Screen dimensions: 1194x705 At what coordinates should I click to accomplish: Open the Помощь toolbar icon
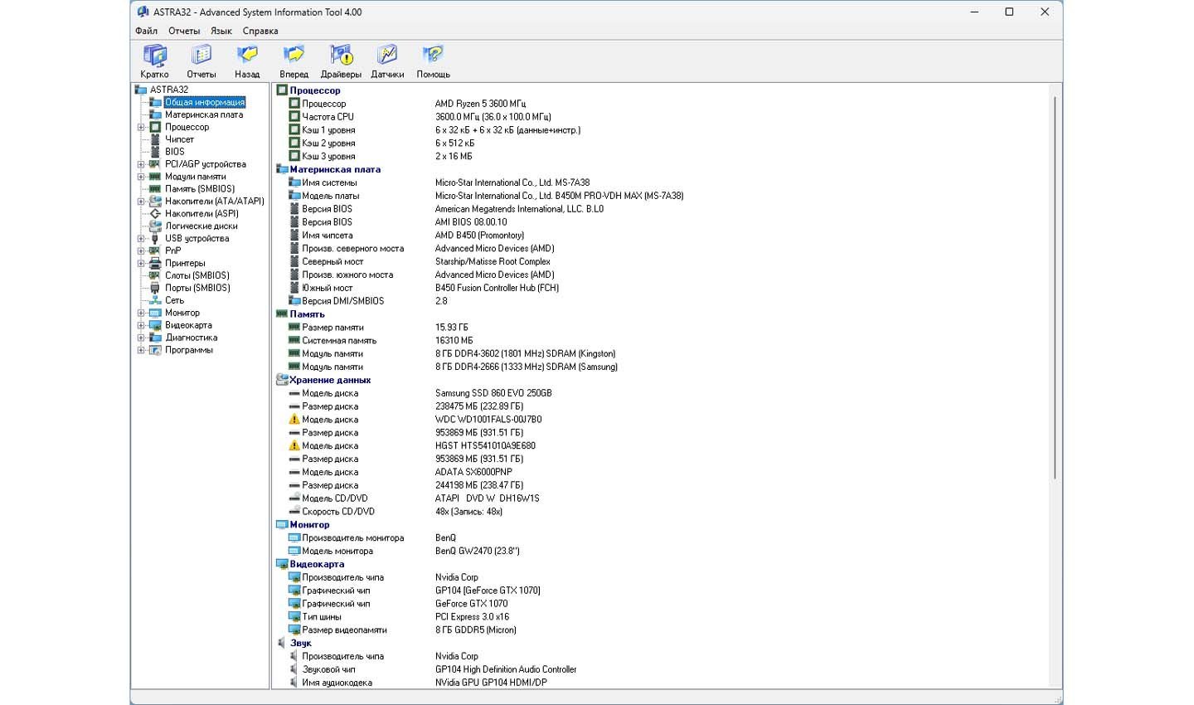click(433, 56)
